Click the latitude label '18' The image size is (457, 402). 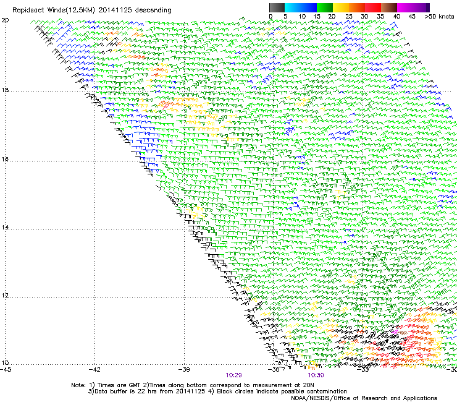(5, 90)
